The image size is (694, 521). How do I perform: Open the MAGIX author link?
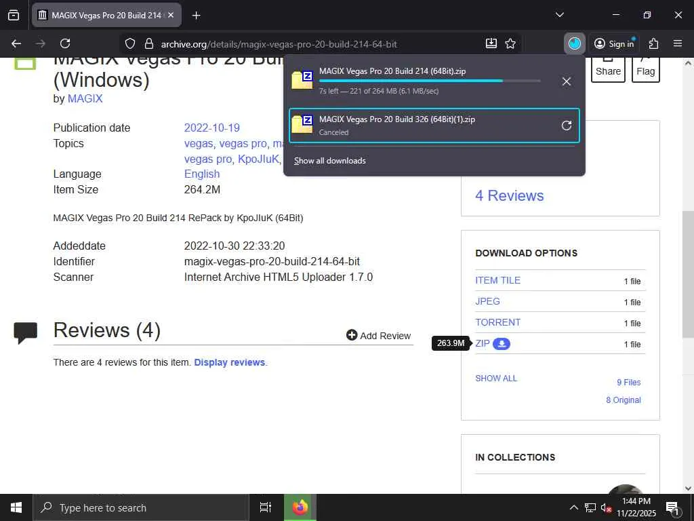coord(85,98)
